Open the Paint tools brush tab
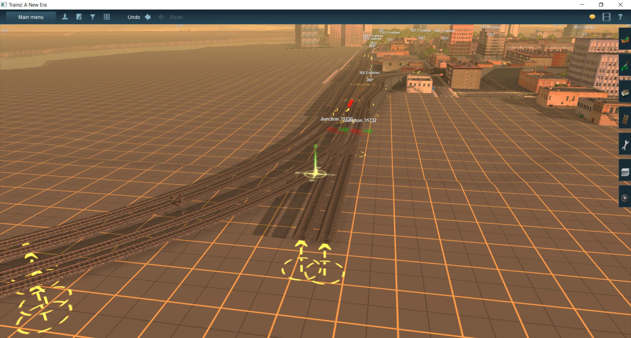Viewport: 631px width, 338px height. click(x=625, y=65)
